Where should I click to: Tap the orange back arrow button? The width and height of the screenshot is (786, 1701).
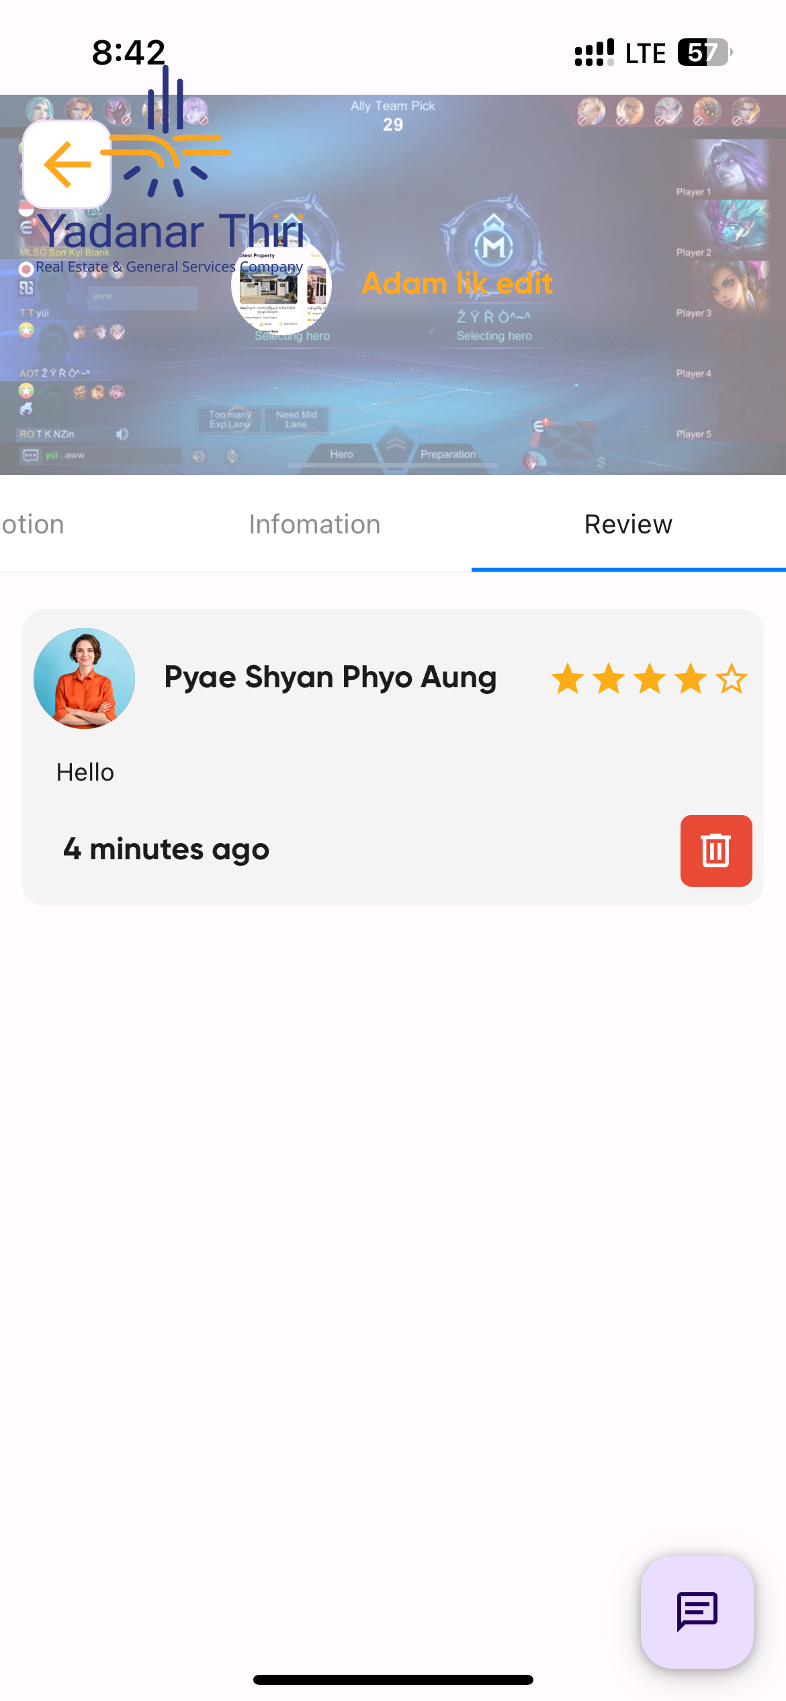pyautogui.click(x=67, y=165)
